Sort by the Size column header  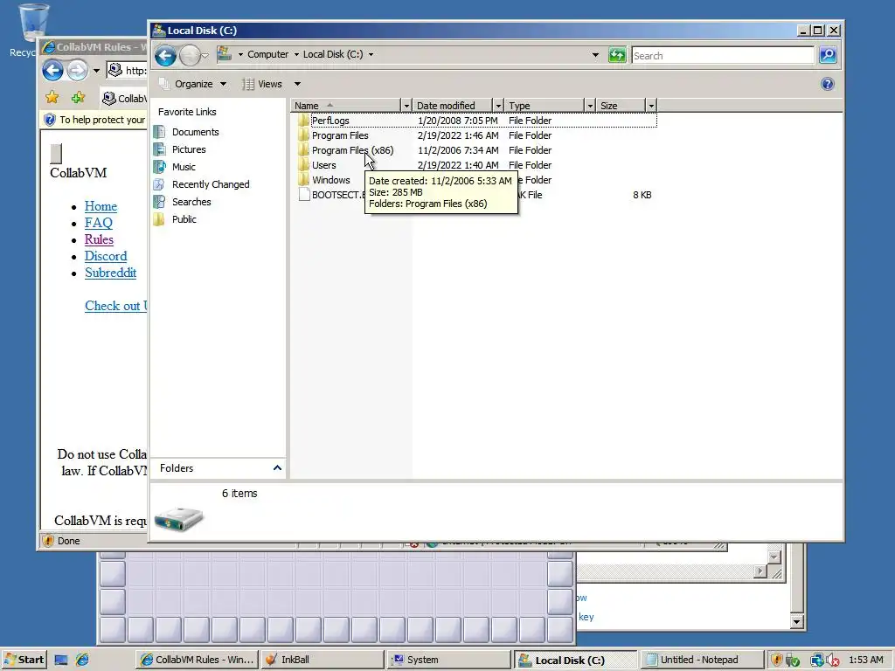pyautogui.click(x=621, y=106)
